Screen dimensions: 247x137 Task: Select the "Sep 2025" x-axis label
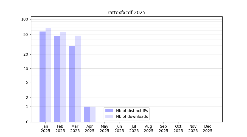tap(163, 129)
